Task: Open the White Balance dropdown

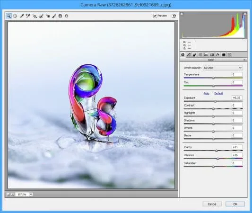Action: [223, 68]
